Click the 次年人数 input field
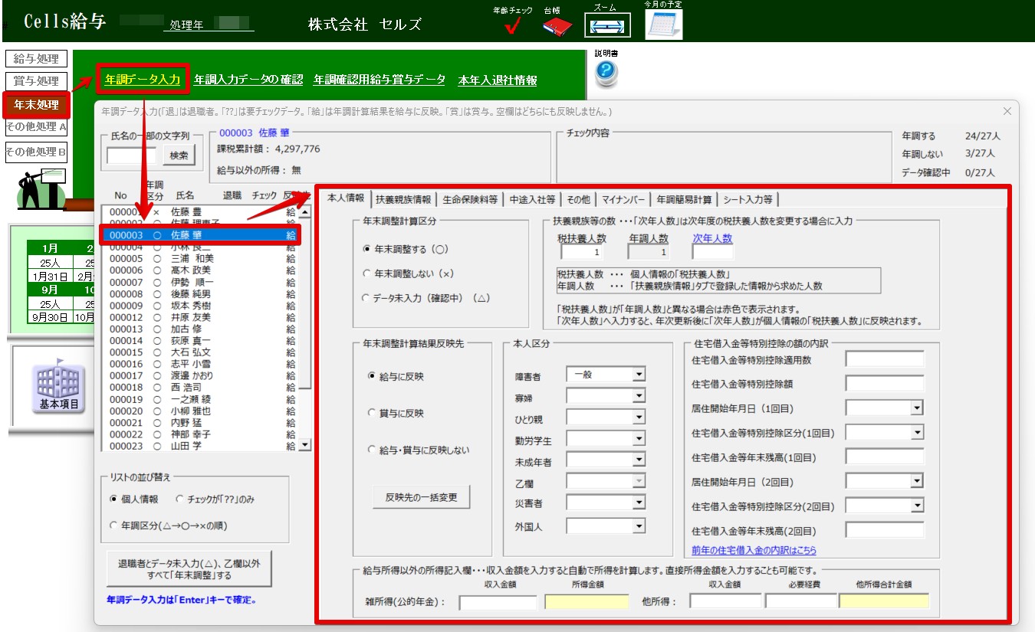This screenshot has width=1035, height=632. tap(712, 252)
